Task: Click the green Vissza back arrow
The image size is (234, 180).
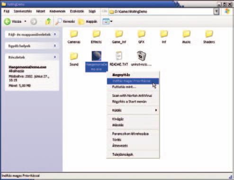Action: 7,21
